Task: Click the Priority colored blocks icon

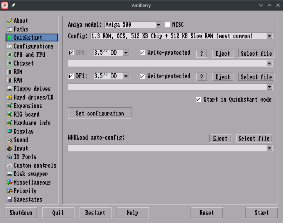Action: click(x=9, y=191)
